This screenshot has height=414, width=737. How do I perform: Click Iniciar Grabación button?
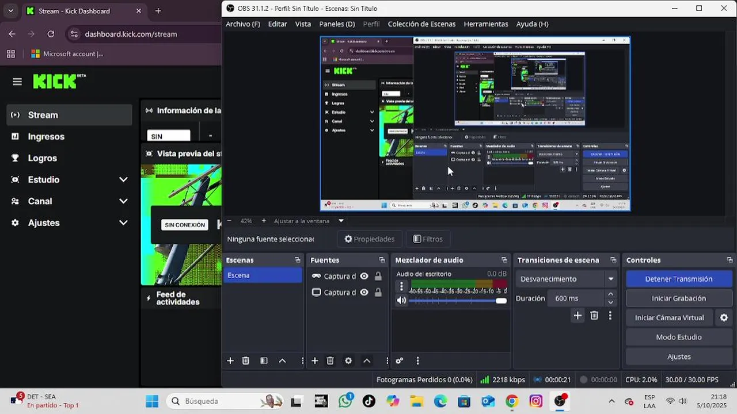click(678, 298)
